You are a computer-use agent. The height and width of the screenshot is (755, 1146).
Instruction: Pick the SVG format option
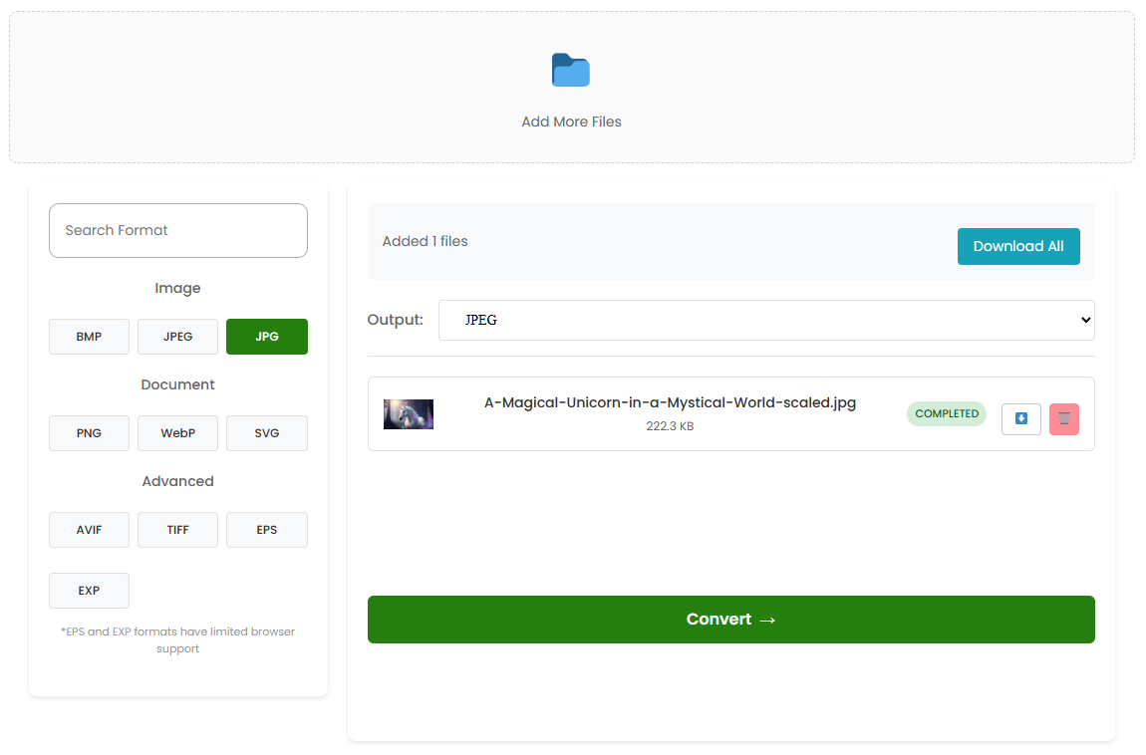266,433
